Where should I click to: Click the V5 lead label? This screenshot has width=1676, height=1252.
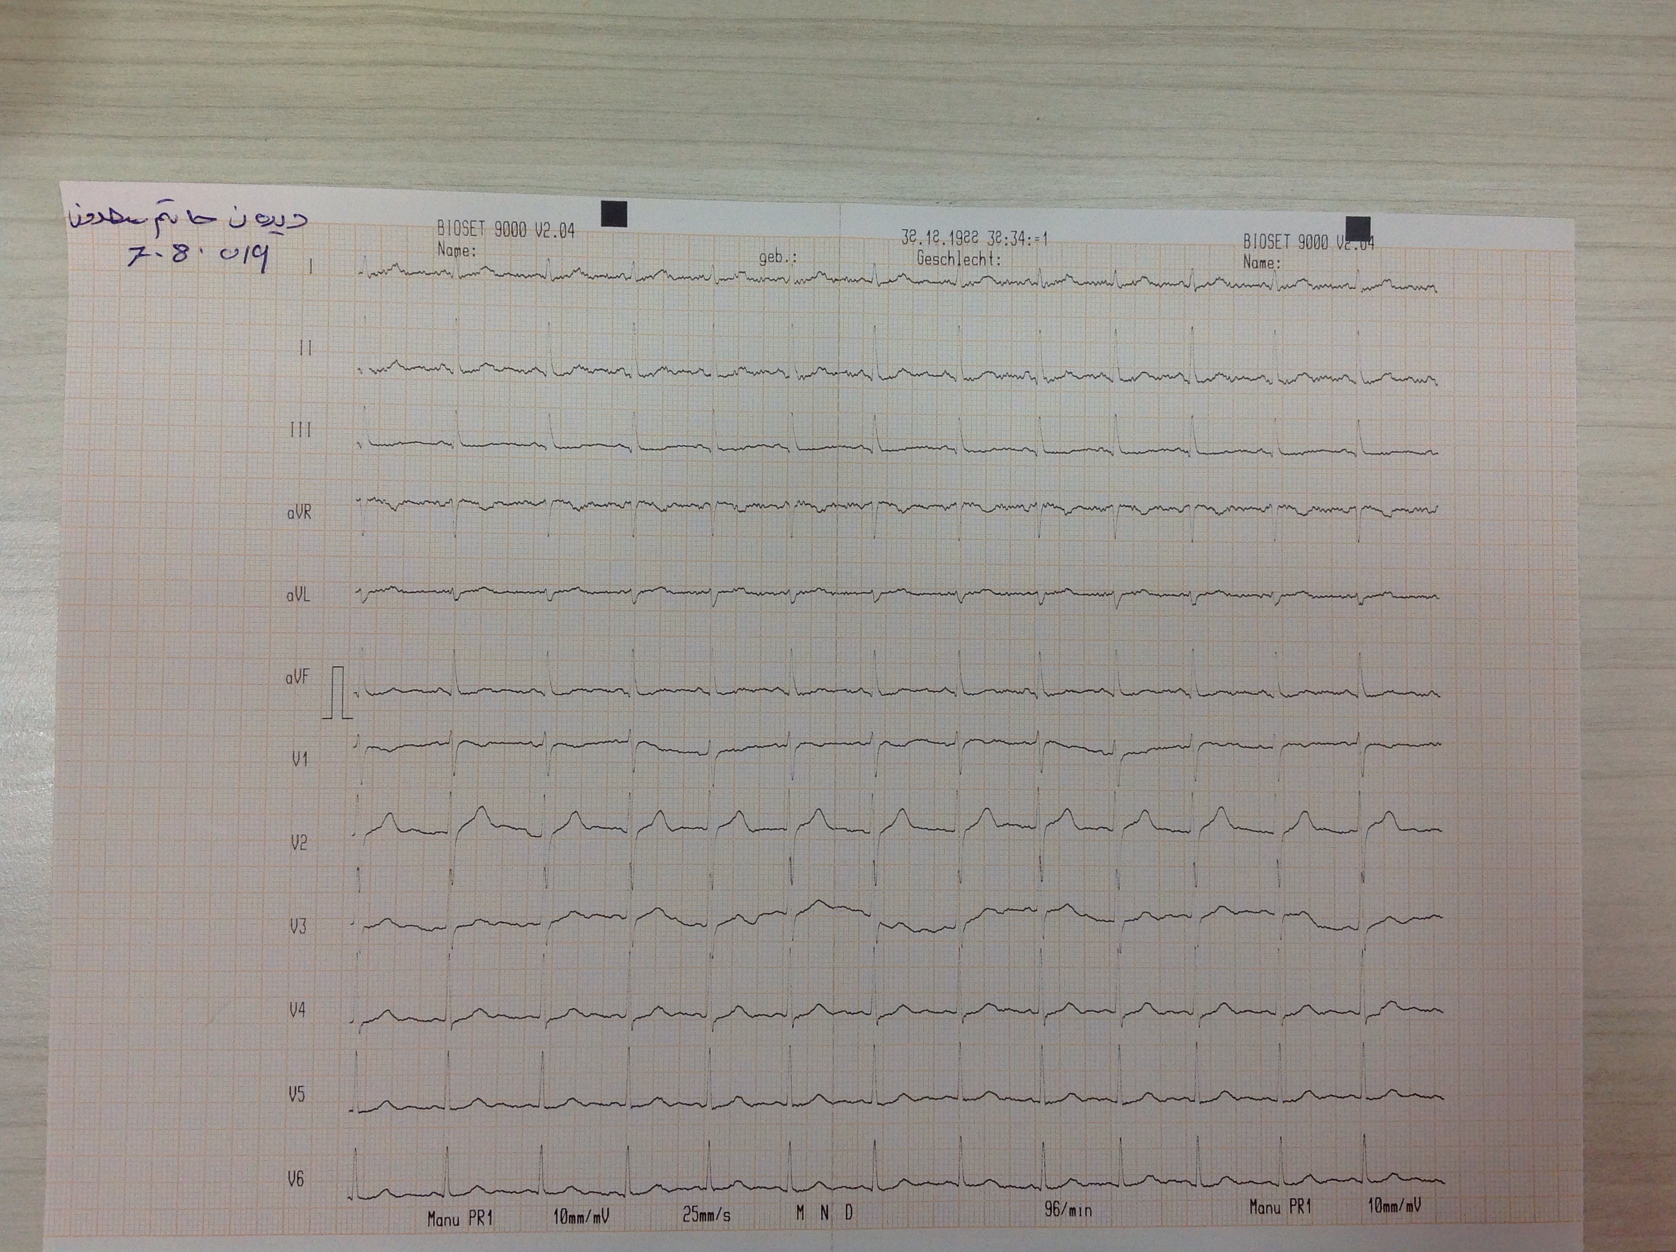click(x=296, y=1094)
